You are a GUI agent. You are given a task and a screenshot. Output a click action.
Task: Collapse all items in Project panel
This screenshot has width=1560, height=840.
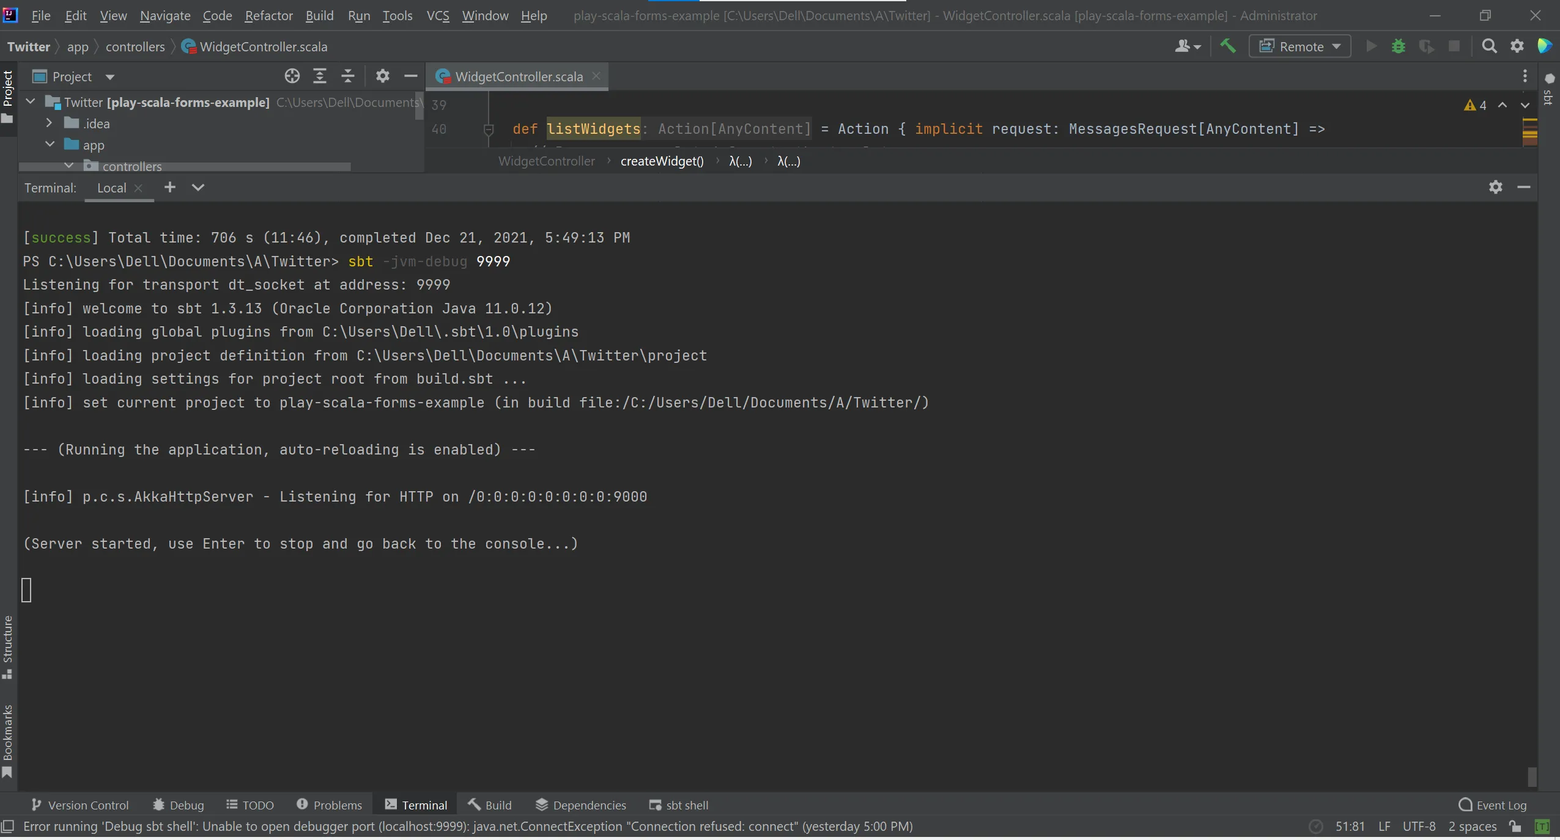tap(348, 76)
